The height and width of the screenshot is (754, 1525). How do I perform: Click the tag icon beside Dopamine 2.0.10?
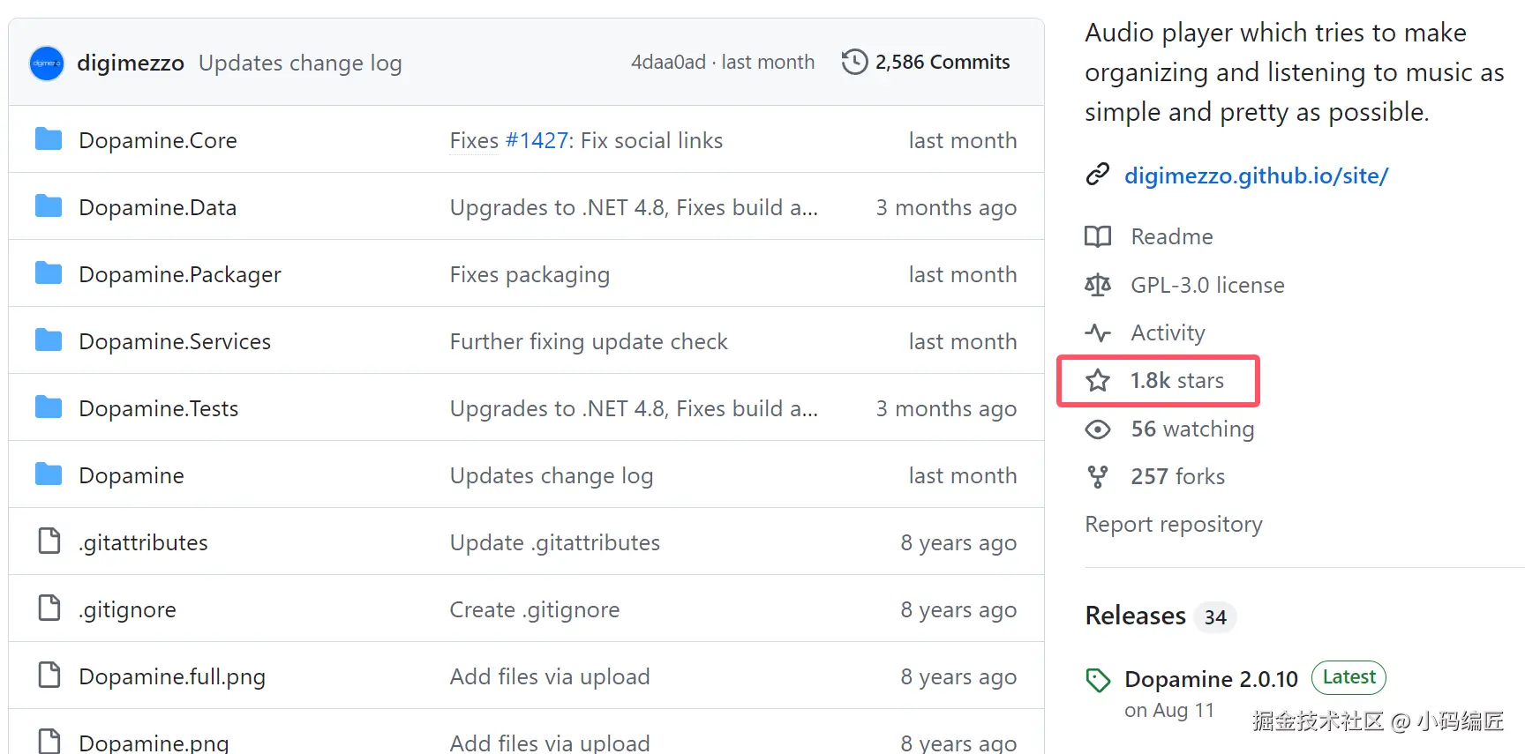click(1098, 680)
